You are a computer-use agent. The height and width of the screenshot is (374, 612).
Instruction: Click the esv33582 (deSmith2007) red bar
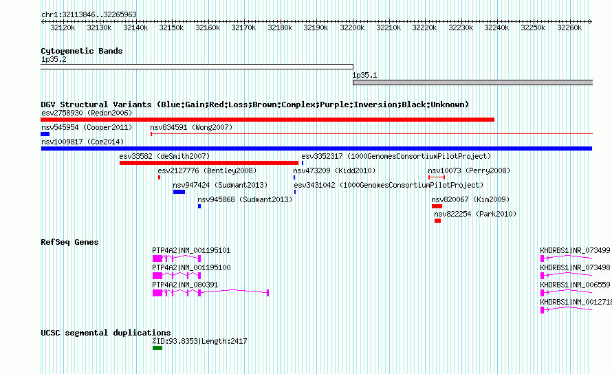tap(209, 163)
